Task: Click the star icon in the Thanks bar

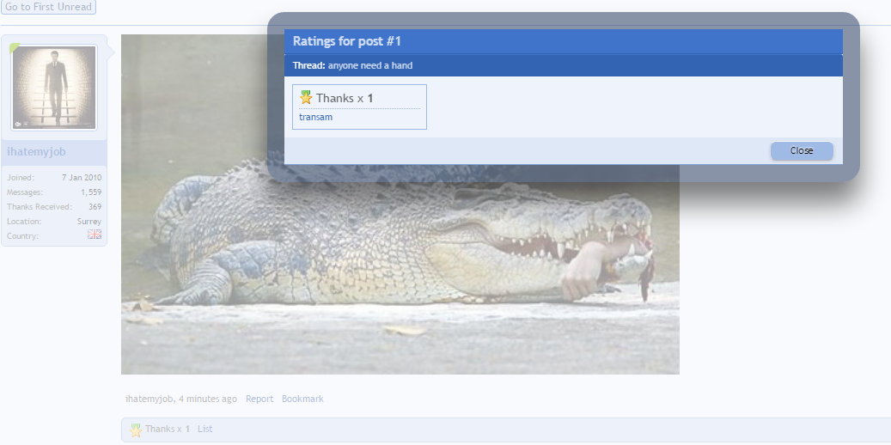Action: (x=136, y=430)
